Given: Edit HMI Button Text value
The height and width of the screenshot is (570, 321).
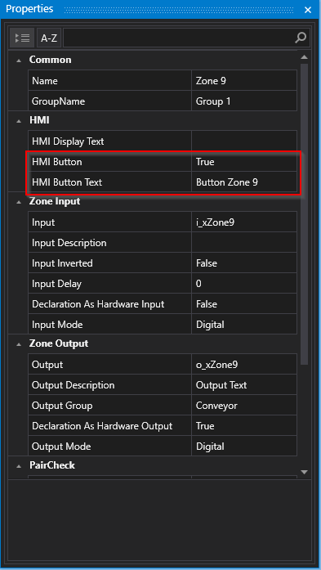Looking at the screenshot, I should pos(244,182).
